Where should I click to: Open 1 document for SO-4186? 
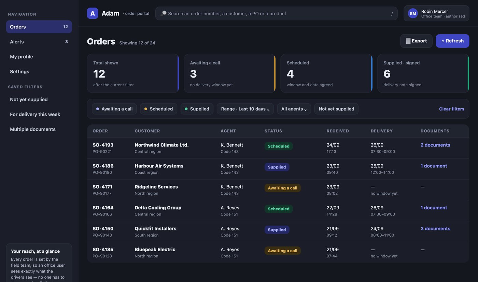click(x=434, y=166)
